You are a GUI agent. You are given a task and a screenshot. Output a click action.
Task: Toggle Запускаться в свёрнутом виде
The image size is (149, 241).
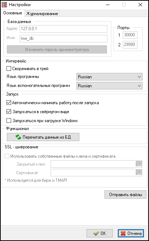tap(9, 112)
